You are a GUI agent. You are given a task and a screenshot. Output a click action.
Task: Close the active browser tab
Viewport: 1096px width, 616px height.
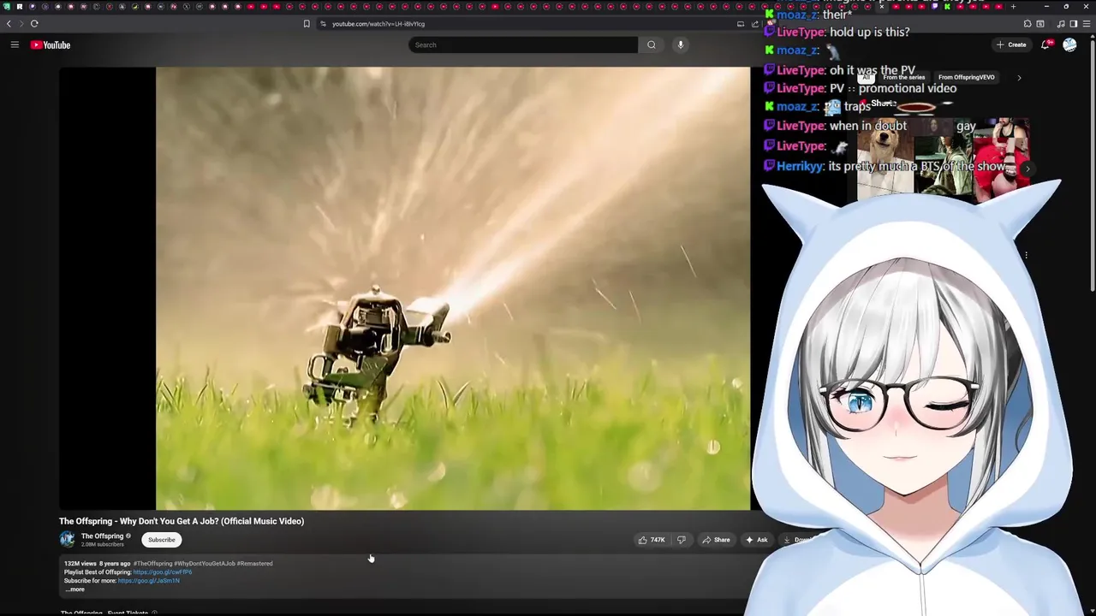(882, 7)
